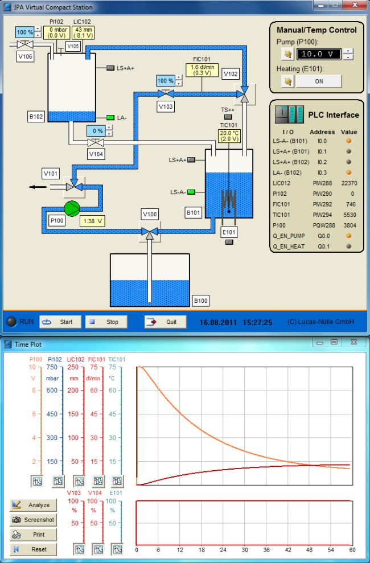The width and height of the screenshot is (370, 563).
Task: Toggle the P100 curve button in Time Plot
Action: (x=38, y=481)
